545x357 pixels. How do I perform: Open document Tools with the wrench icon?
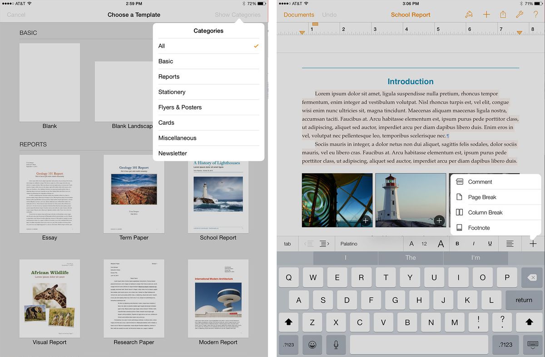click(x=519, y=14)
